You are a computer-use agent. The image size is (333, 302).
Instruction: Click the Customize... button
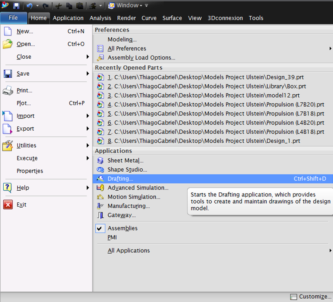pos(311,297)
